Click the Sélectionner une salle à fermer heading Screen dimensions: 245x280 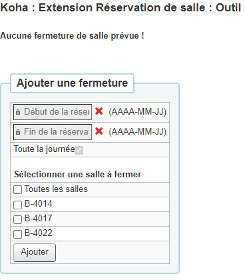tap(78, 175)
